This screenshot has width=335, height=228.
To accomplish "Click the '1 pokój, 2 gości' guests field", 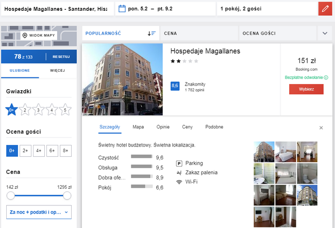I will (x=267, y=9).
